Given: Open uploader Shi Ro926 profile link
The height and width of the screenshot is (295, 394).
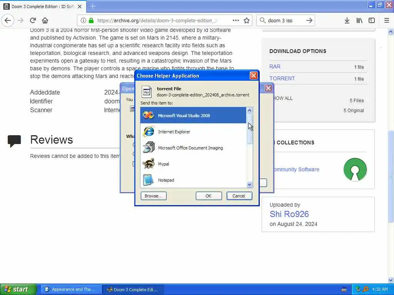Looking at the screenshot, I should tap(289, 214).
